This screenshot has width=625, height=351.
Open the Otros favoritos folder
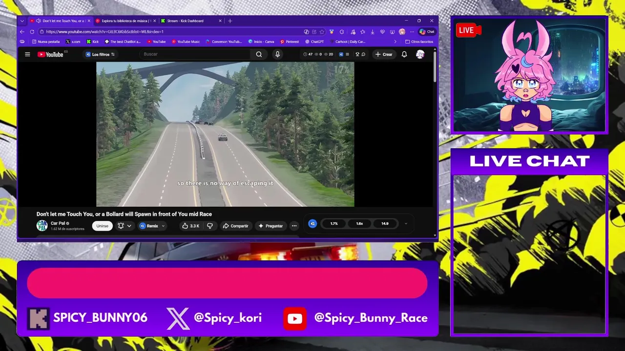click(x=419, y=41)
